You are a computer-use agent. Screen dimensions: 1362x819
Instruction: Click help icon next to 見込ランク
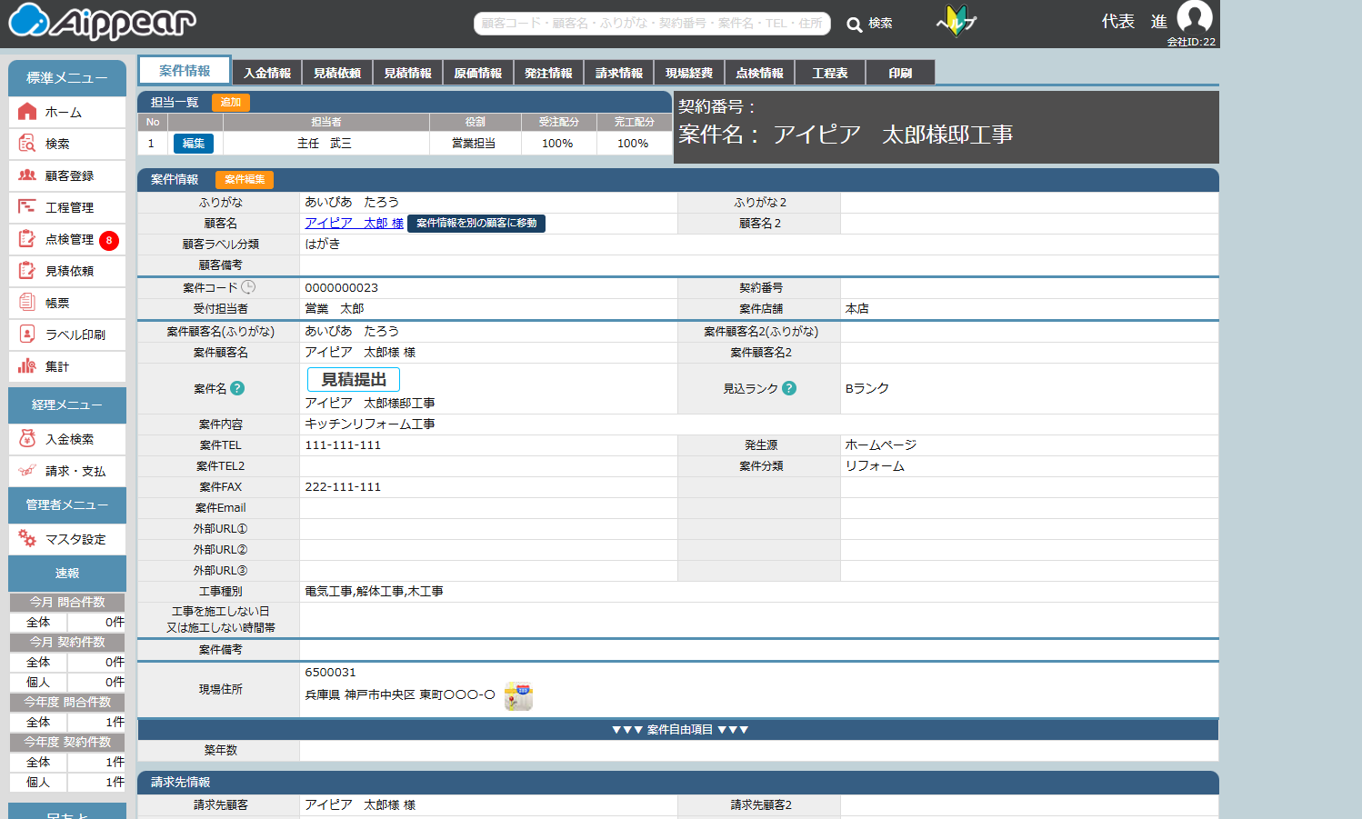789,388
